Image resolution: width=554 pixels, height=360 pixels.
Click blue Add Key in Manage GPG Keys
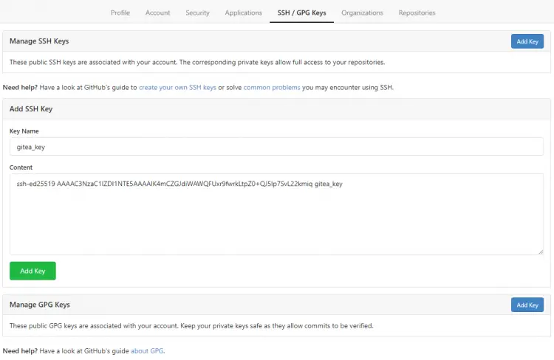click(527, 305)
